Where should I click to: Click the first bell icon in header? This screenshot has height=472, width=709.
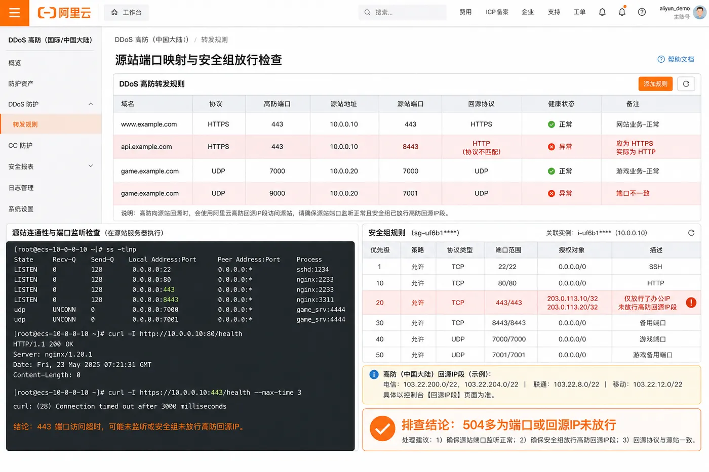602,12
